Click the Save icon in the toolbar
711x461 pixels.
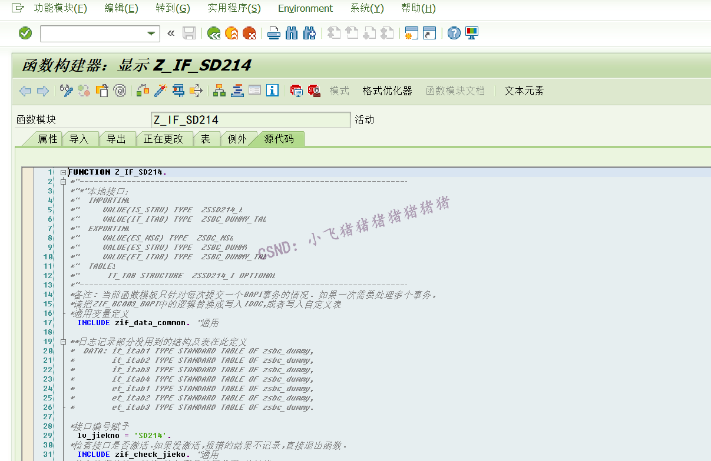tap(189, 34)
